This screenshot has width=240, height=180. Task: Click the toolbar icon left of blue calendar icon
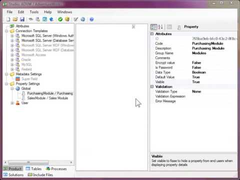tap(38, 19)
